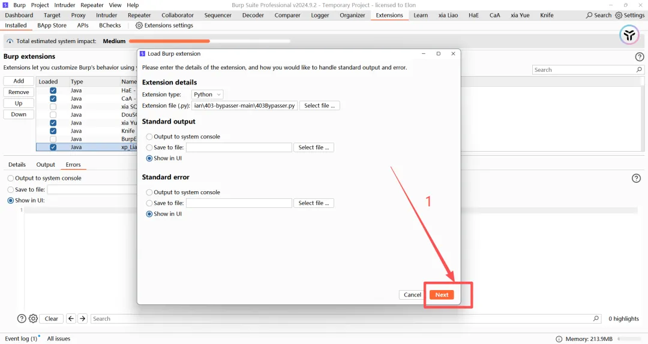The height and width of the screenshot is (344, 648).
Task: Click Select file under Standard error
Action: tap(314, 203)
